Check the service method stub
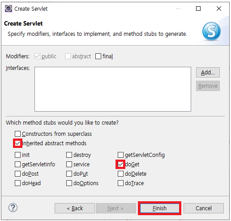 (x=69, y=165)
